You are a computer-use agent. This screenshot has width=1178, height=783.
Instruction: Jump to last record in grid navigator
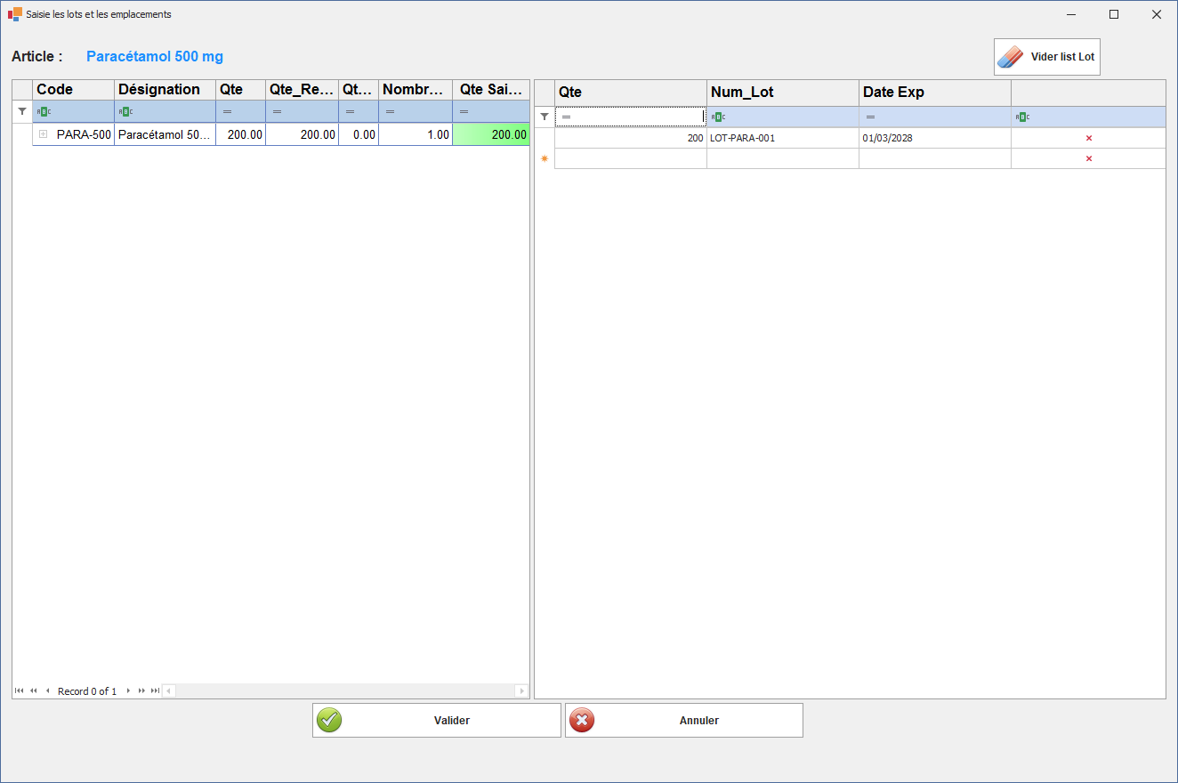pyautogui.click(x=155, y=690)
